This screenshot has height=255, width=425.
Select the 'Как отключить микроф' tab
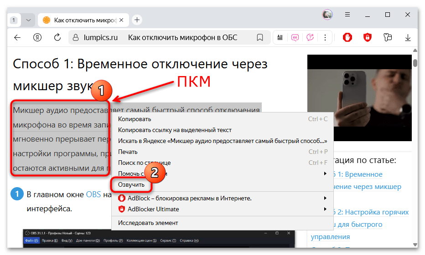(83, 20)
